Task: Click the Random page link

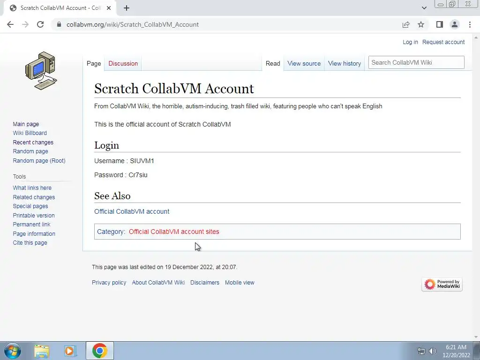Action: click(30, 151)
